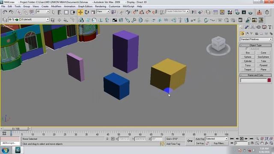Collapse the Object Type rollout

[256, 45]
